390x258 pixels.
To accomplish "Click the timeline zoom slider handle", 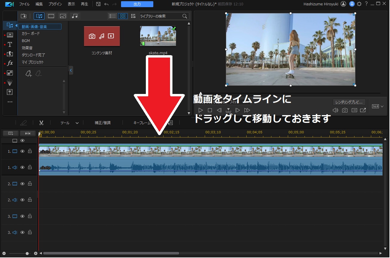I will coord(27,254).
